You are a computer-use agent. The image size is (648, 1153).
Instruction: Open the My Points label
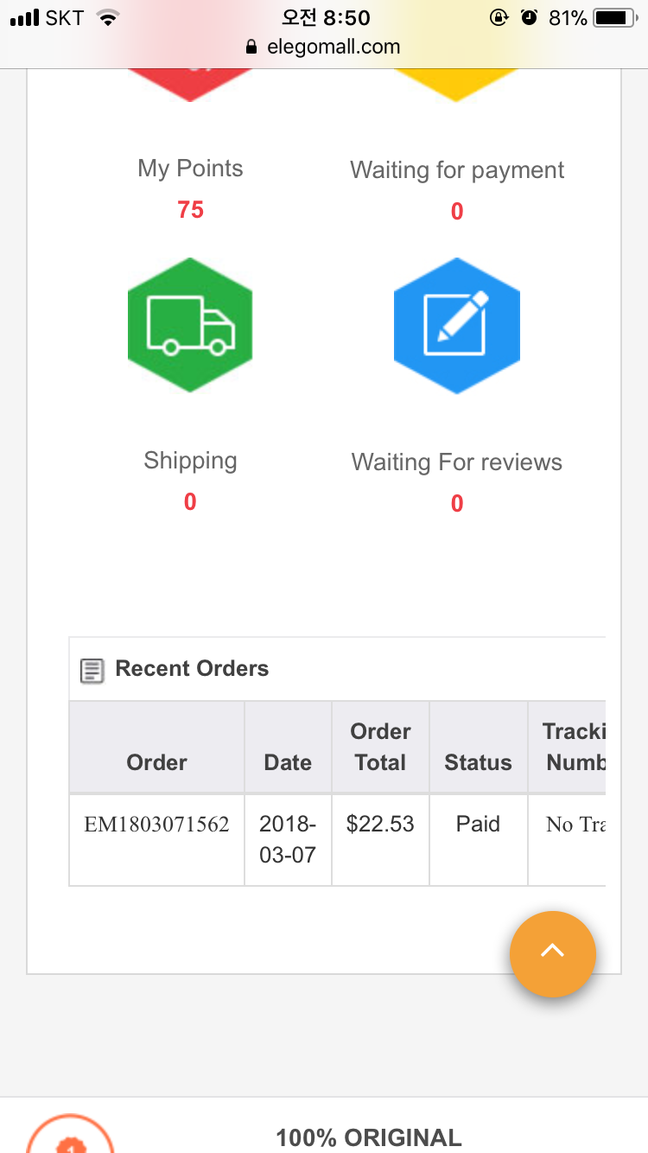pos(190,169)
